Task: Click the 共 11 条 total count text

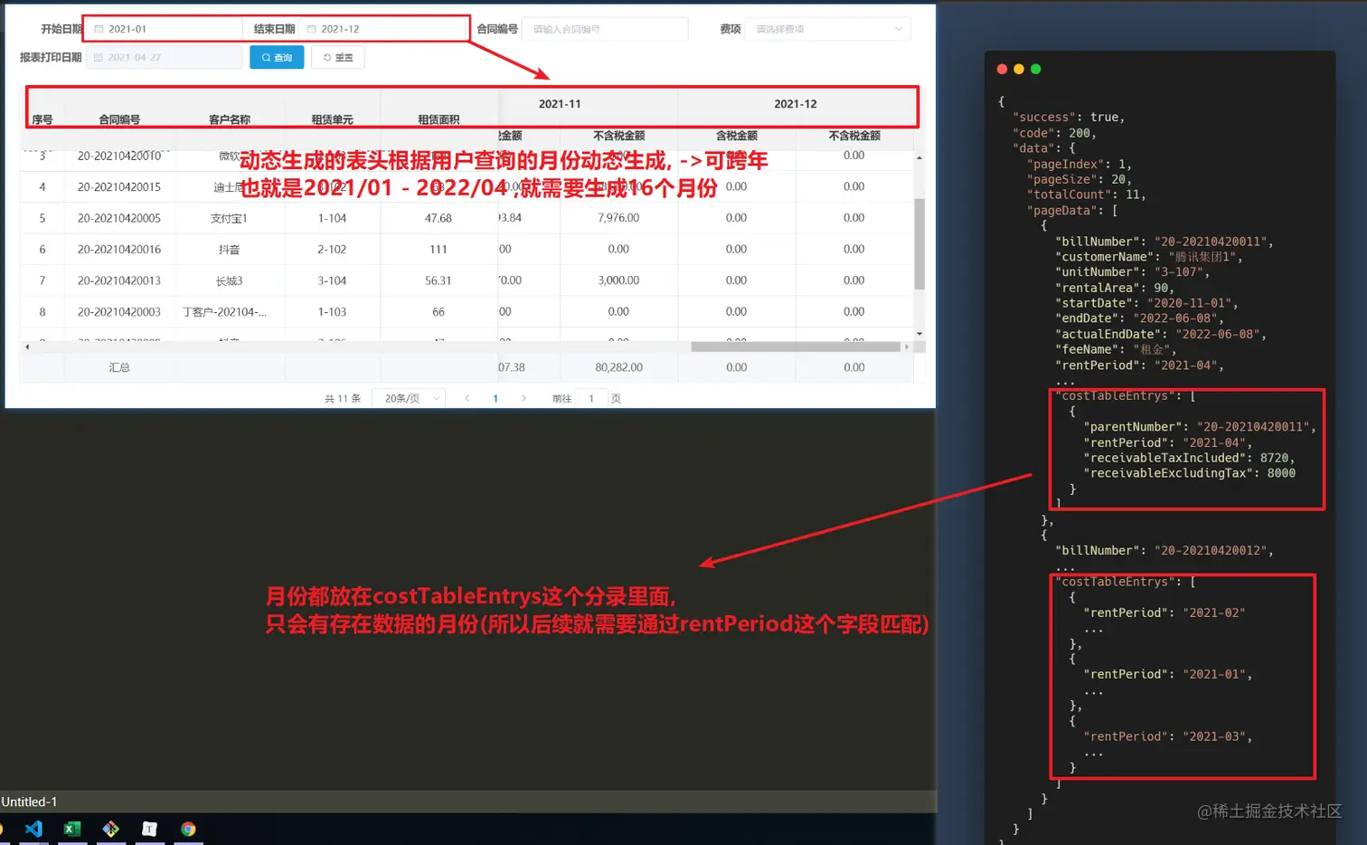Action: pos(343,398)
